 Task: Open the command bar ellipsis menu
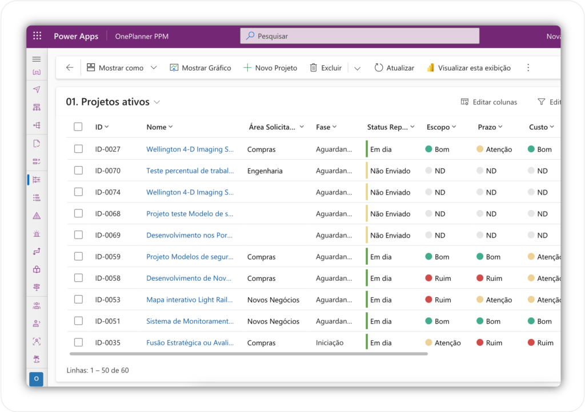pyautogui.click(x=528, y=67)
